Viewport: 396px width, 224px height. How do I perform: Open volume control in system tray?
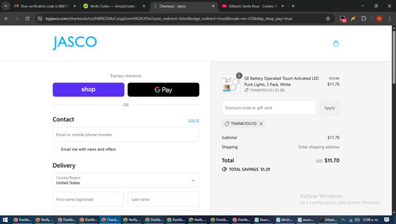tap(357, 220)
